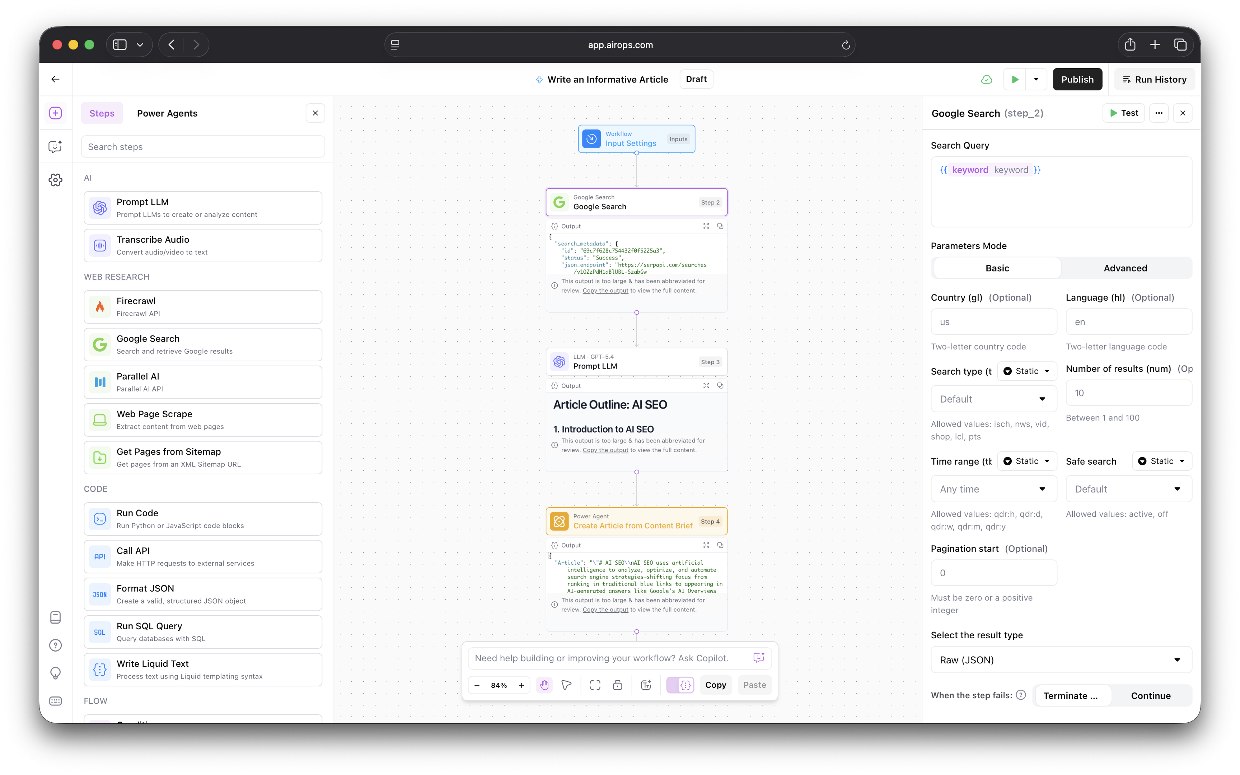This screenshot has height=775, width=1240.
Task: Expand the run options arrow beside play
Action: point(1036,79)
